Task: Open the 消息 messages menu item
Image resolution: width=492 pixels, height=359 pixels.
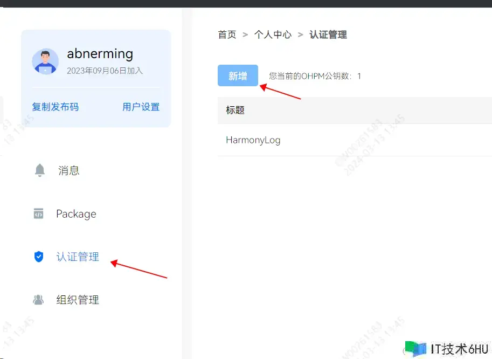Action: coord(68,171)
